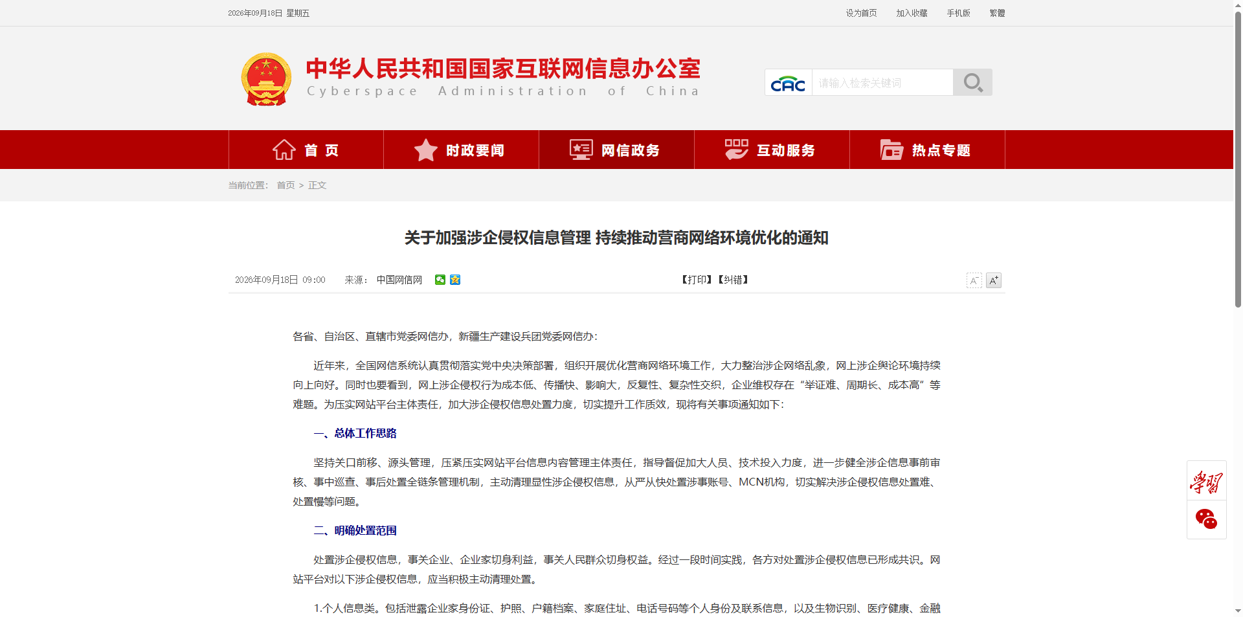The width and height of the screenshot is (1243, 617).
Task: Switch to 繁體 traditional Chinese
Action: coord(997,13)
